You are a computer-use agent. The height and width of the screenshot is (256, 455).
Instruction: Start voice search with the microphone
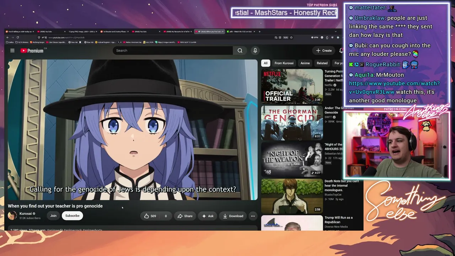click(x=255, y=50)
